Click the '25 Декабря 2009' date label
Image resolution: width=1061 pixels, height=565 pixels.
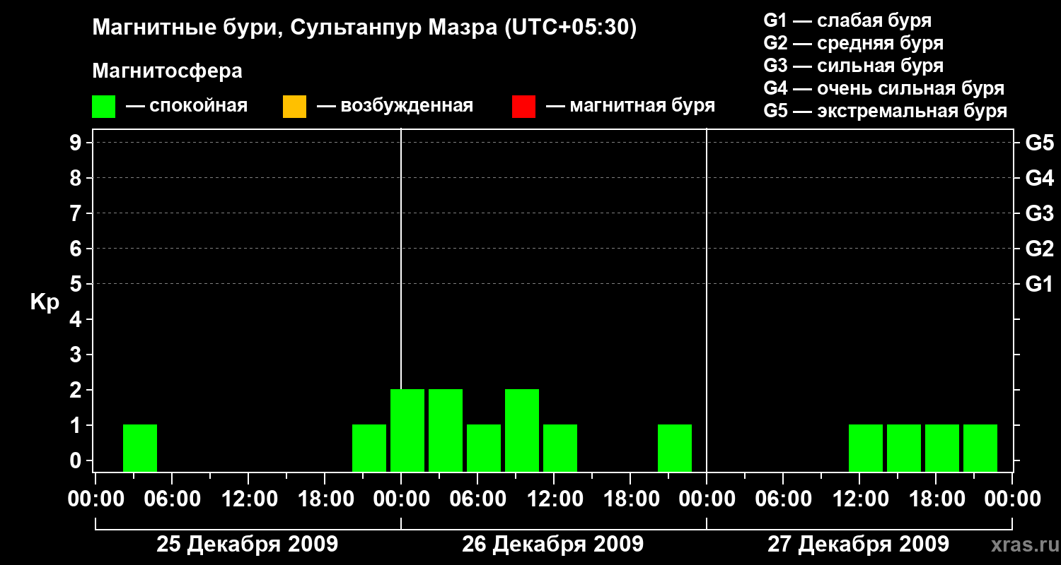click(x=248, y=545)
